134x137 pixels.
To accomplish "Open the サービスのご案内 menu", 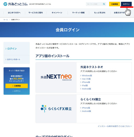I will [36, 13].
